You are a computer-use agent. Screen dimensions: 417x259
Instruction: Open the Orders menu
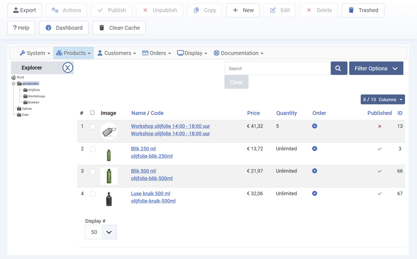coord(156,53)
